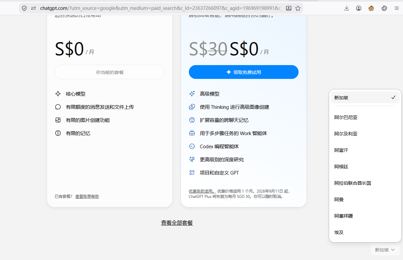
Task: Click the install page icon in address bar
Action: [x=289, y=8]
